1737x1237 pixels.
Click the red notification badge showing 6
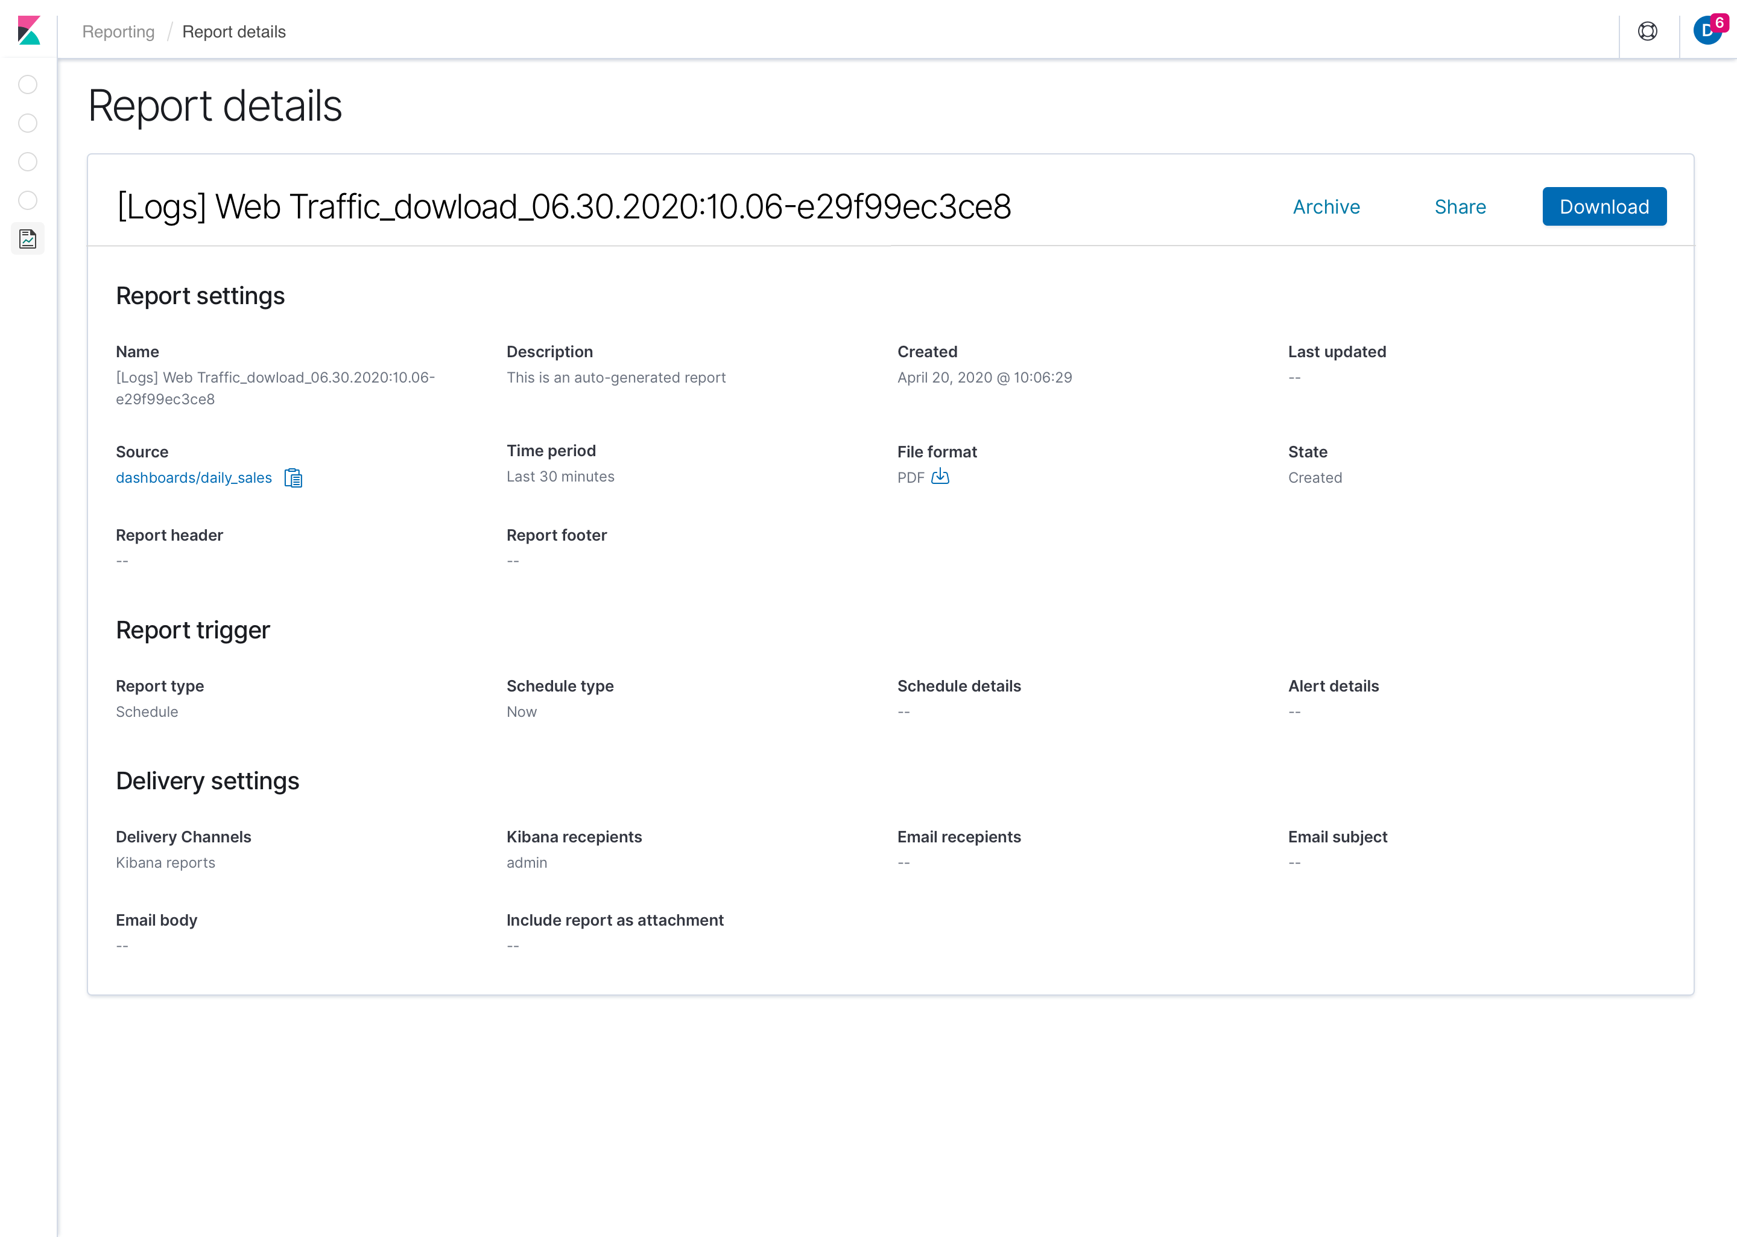[x=1720, y=23]
